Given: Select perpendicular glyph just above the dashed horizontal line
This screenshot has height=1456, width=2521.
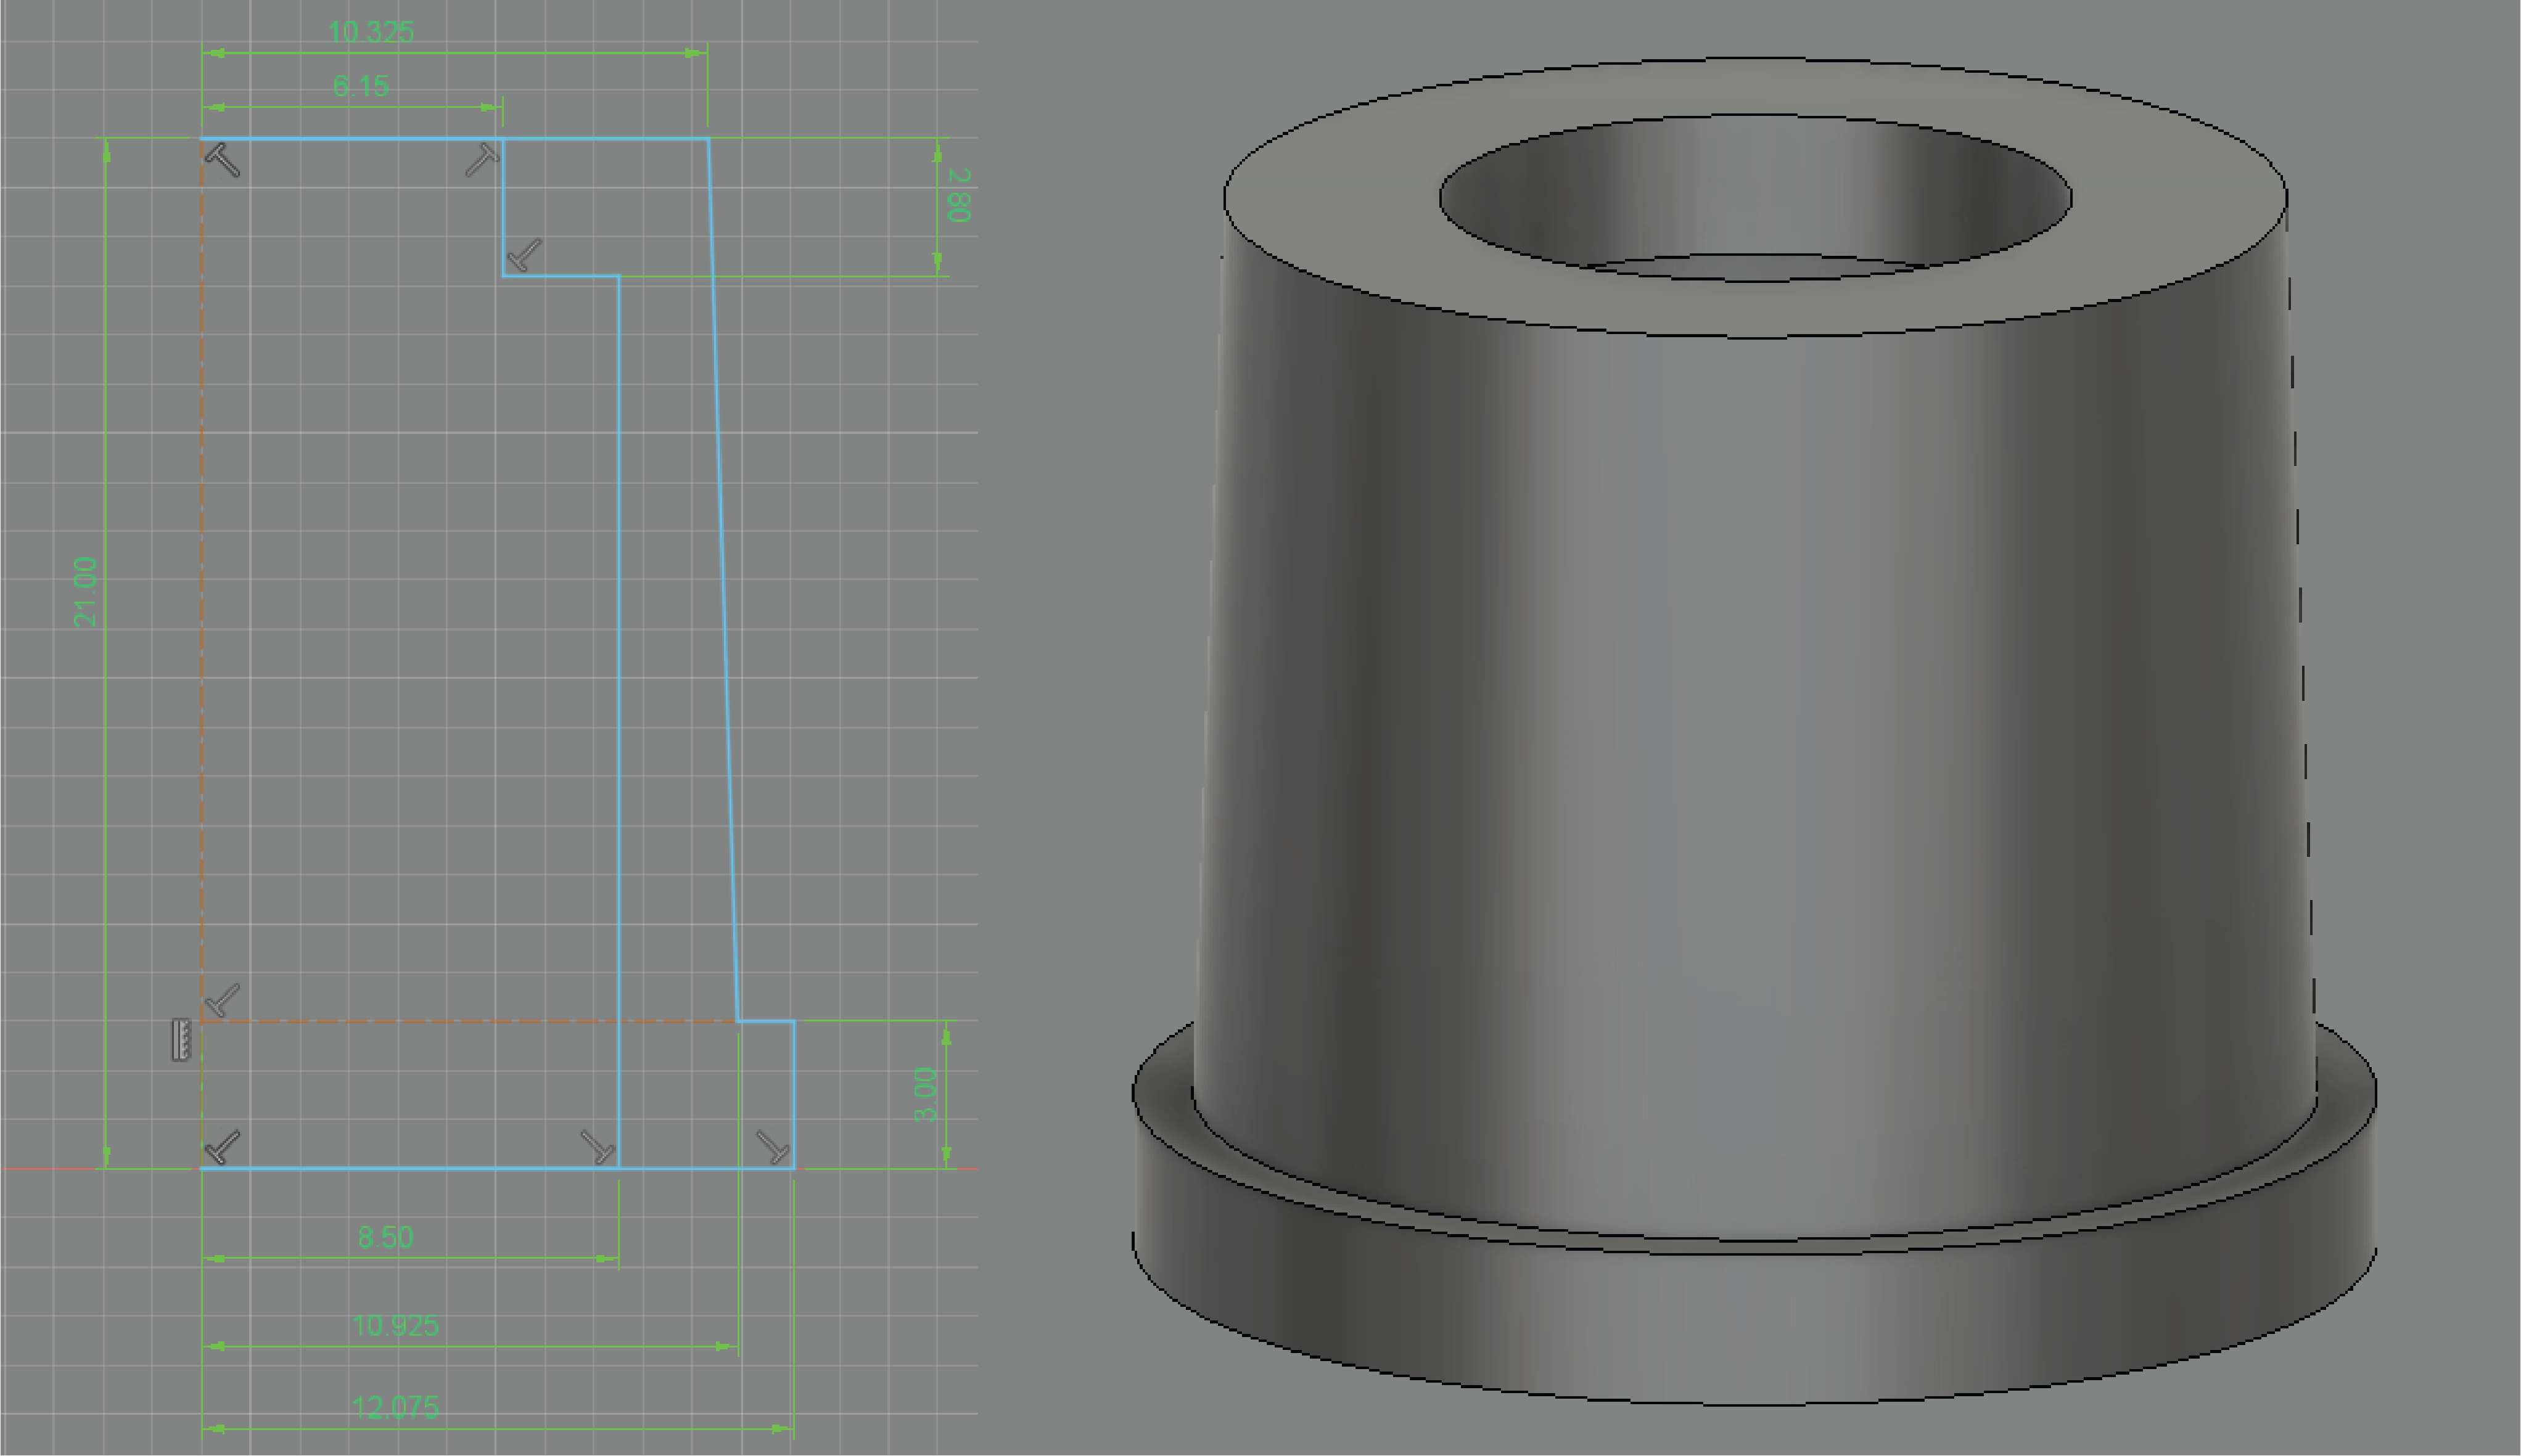Looking at the screenshot, I should [222, 1000].
